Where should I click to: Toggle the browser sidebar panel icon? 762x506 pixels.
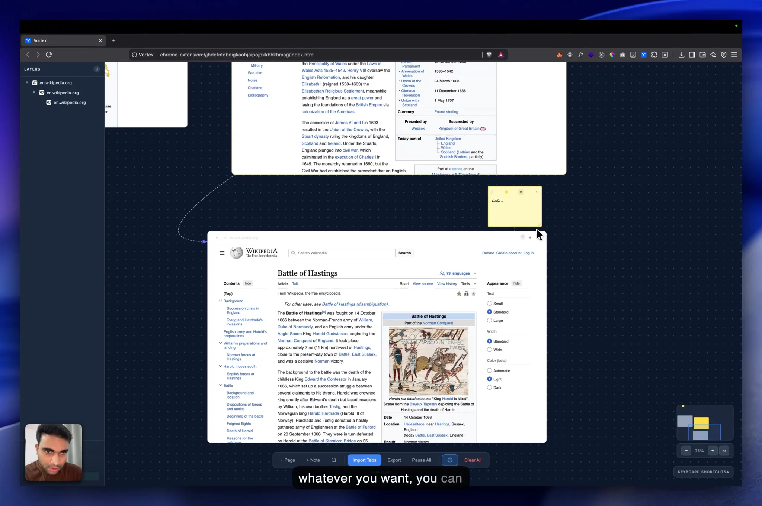[692, 55]
